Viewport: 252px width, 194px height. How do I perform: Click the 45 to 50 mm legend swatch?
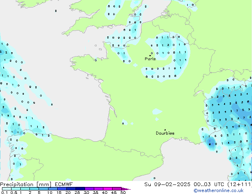(117, 189)
